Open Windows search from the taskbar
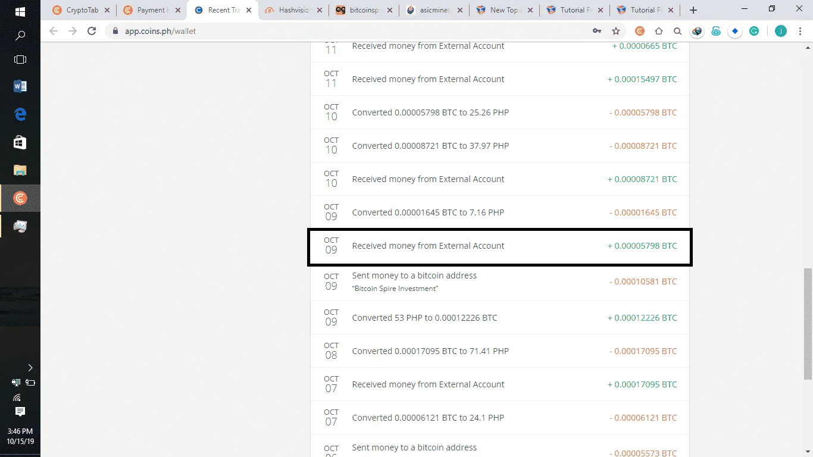The width and height of the screenshot is (813, 457). pos(20,36)
